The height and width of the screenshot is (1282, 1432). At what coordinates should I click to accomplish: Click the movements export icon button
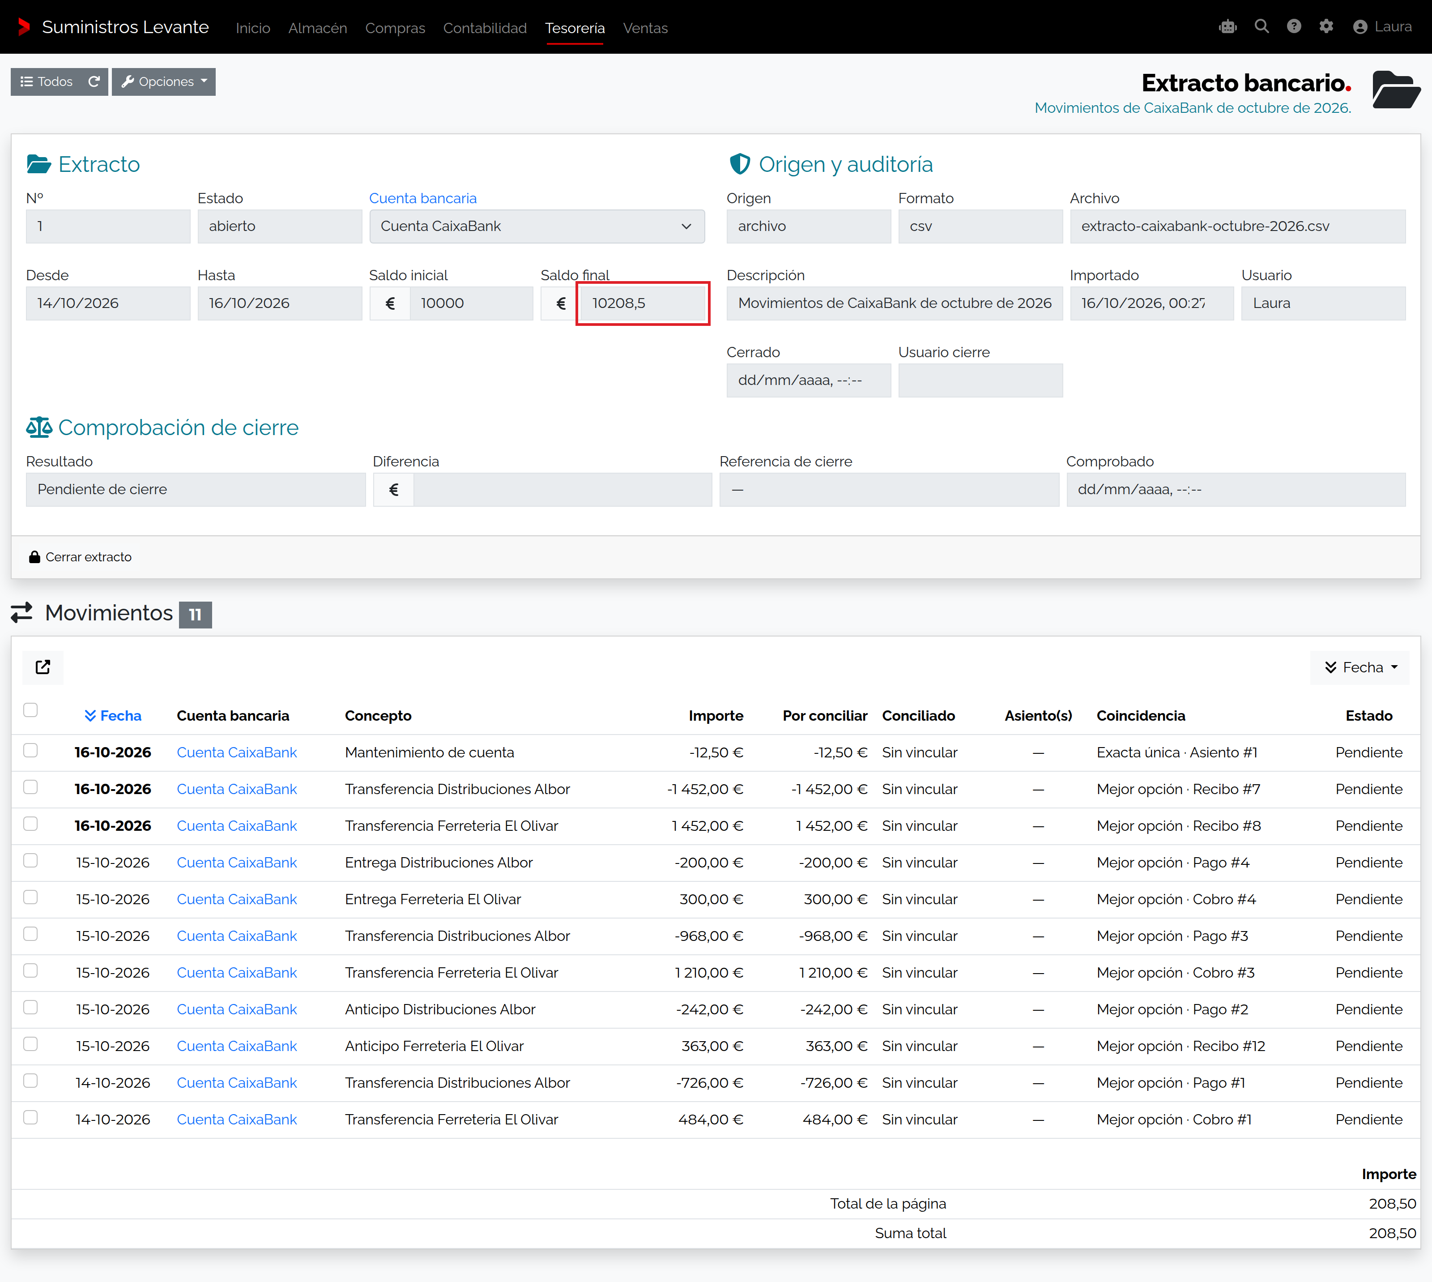43,667
